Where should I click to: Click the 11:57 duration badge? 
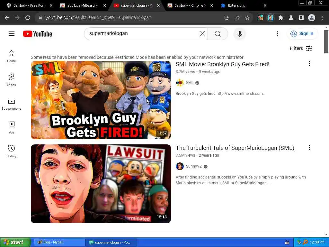point(162,133)
